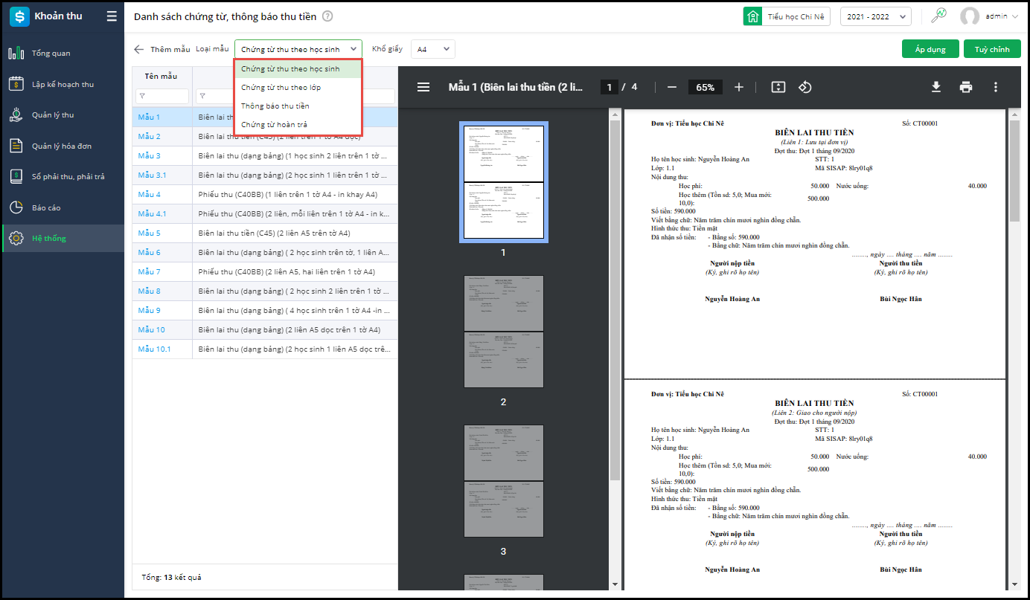Open the admin account dropdown
This screenshot has width=1030, height=600.
990,16
